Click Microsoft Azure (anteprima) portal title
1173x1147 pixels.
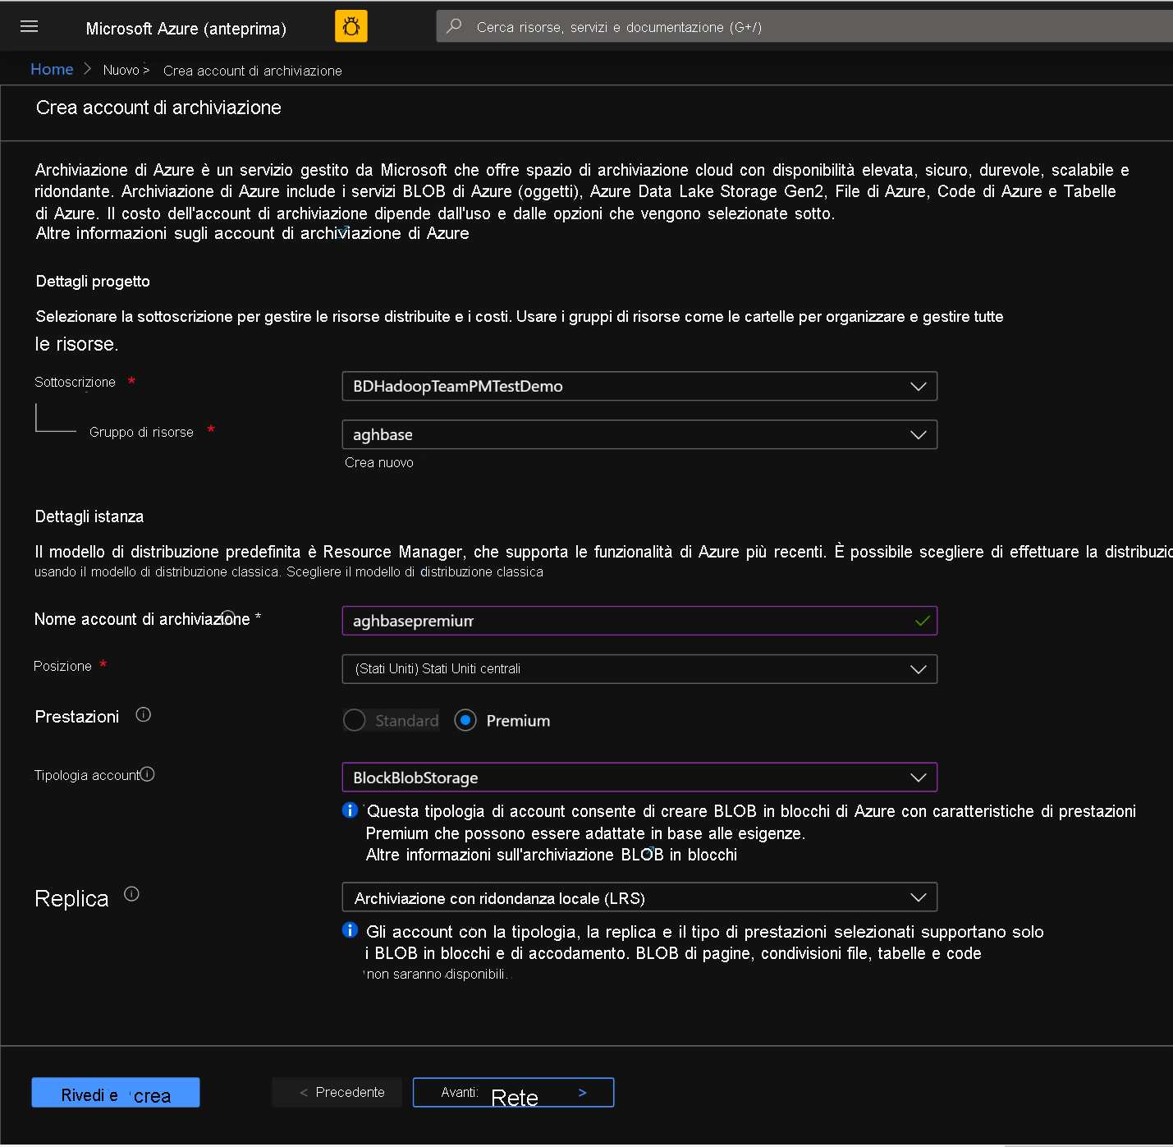(x=186, y=29)
